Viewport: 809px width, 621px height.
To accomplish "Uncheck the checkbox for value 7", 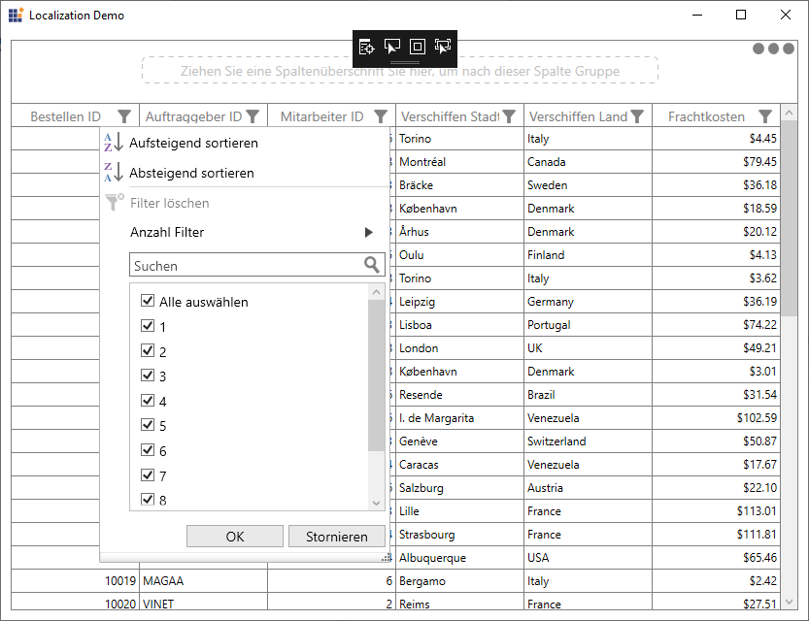I will click(148, 475).
